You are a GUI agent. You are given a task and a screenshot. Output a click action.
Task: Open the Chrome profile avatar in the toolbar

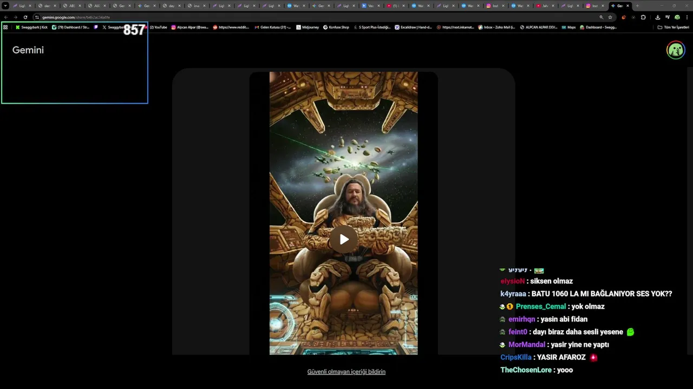pyautogui.click(x=677, y=17)
